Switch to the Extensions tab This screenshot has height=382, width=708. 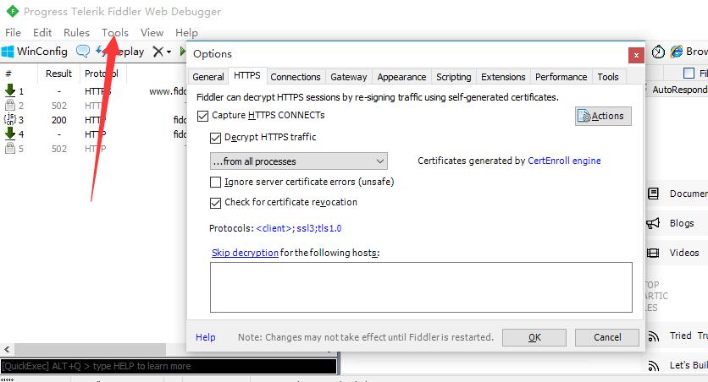[503, 77]
